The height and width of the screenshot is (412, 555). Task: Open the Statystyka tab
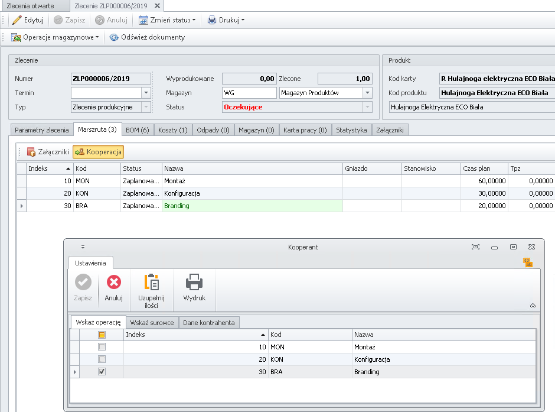coord(351,130)
